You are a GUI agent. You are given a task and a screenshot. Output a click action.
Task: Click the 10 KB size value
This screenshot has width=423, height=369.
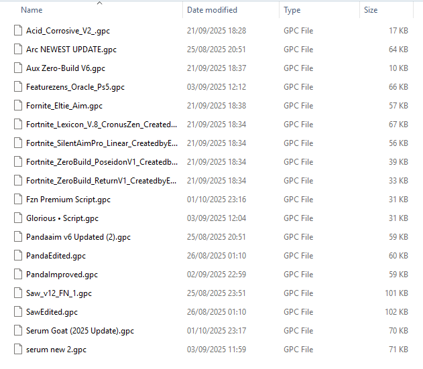click(398, 68)
